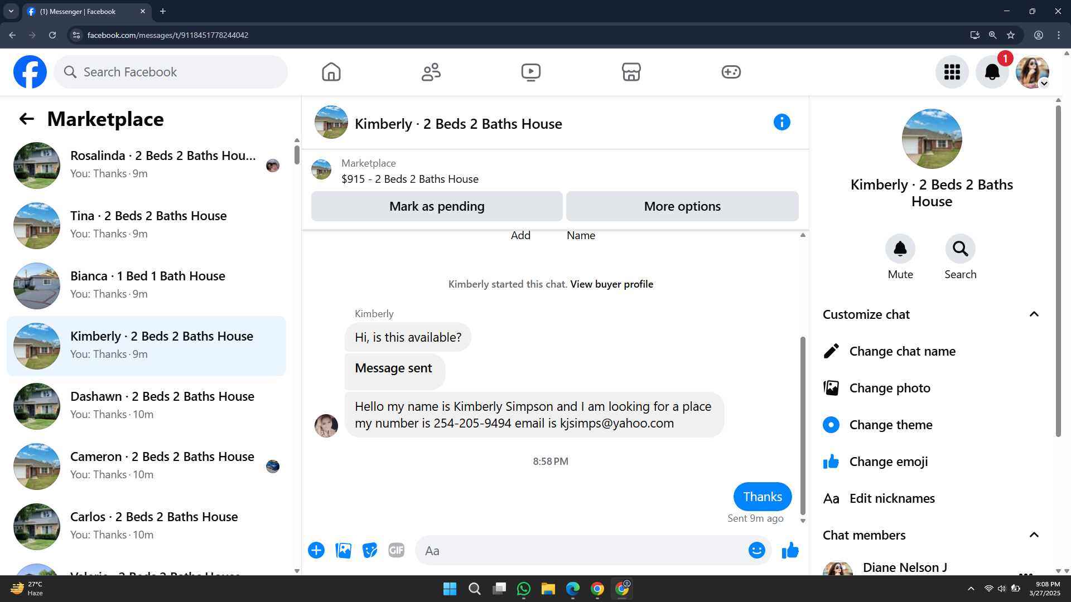Open the Facebook logo home link
1071x602 pixels.
point(30,72)
